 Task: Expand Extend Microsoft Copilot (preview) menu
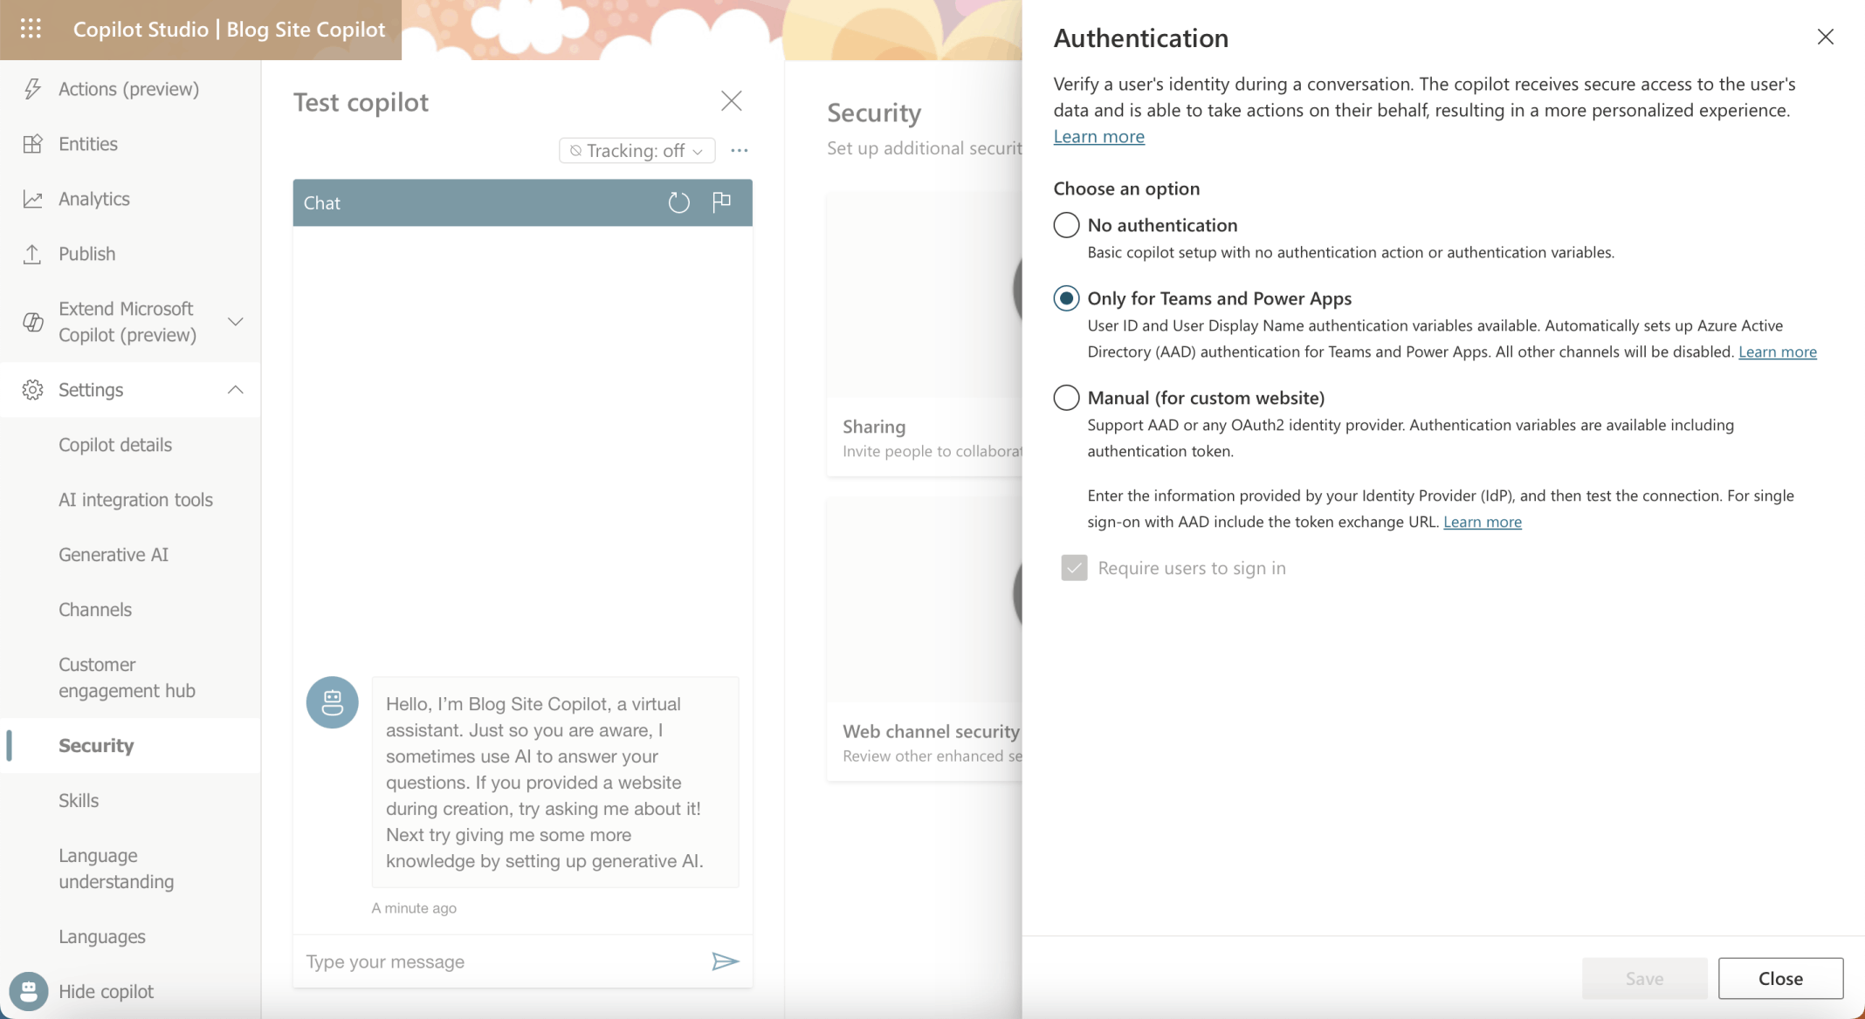point(235,322)
